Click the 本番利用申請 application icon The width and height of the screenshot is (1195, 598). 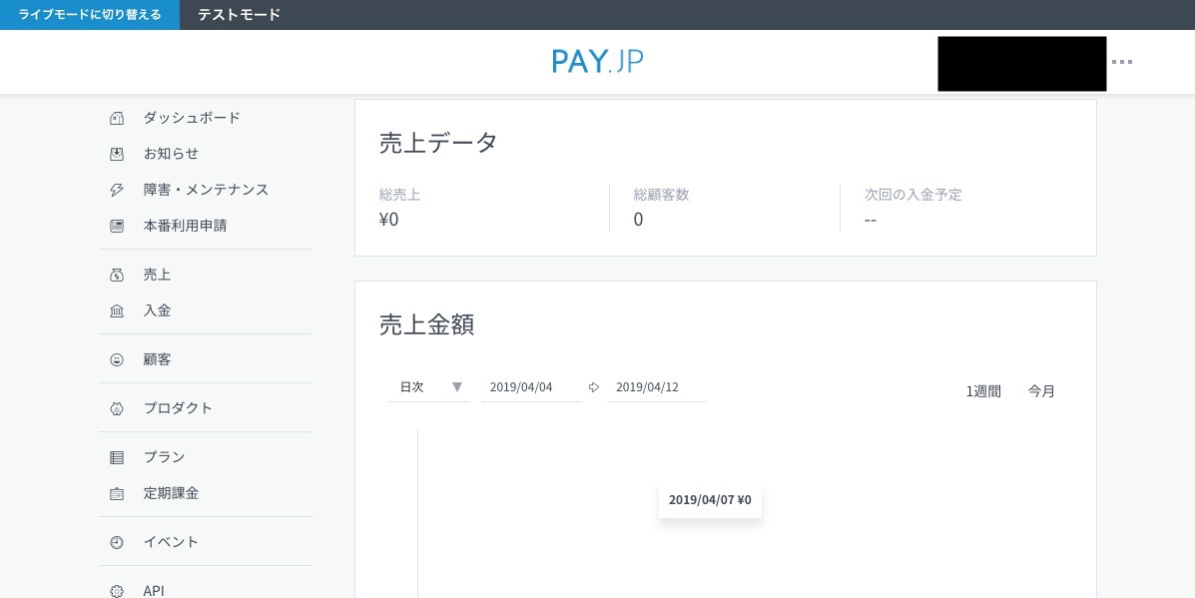click(x=117, y=225)
